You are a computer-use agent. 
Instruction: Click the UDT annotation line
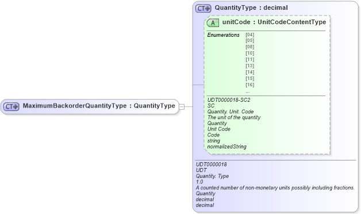201,170
